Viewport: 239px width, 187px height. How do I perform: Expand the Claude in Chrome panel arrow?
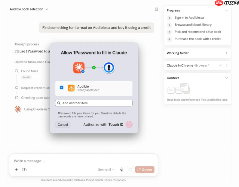[x=227, y=65]
